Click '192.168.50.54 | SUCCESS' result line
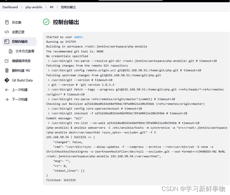The width and height of the screenshot is (230, 195). (x=71, y=137)
